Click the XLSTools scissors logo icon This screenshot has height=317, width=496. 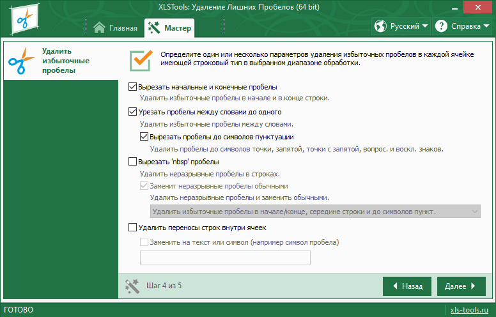pos(25,19)
